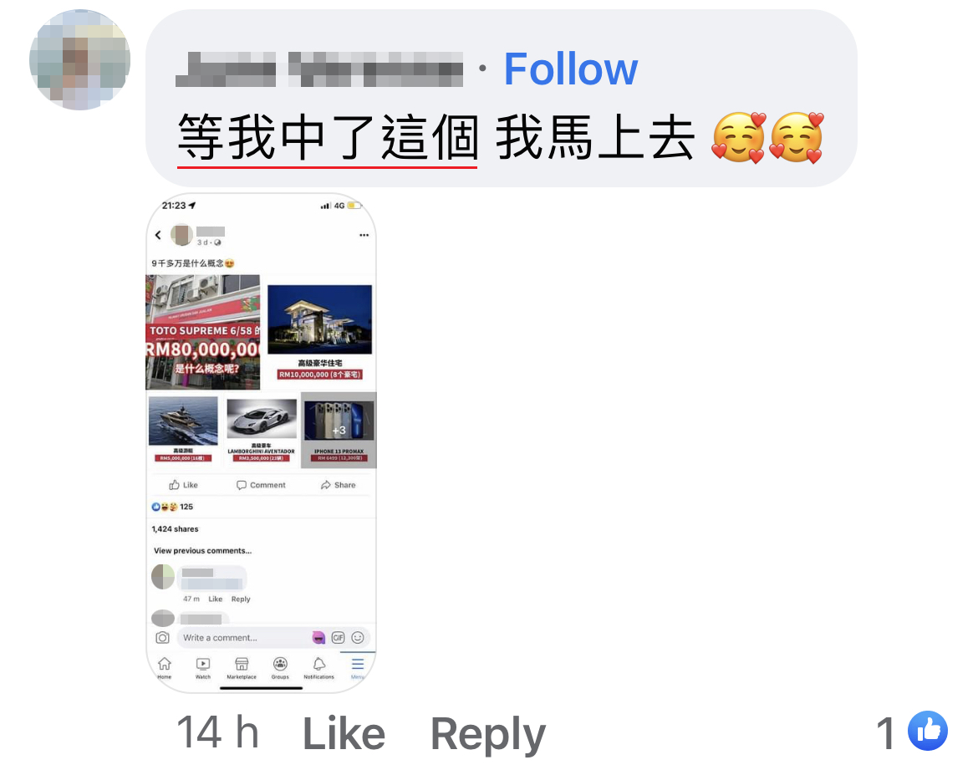
Task: Open the luxury mansion photo
Action: (320, 319)
